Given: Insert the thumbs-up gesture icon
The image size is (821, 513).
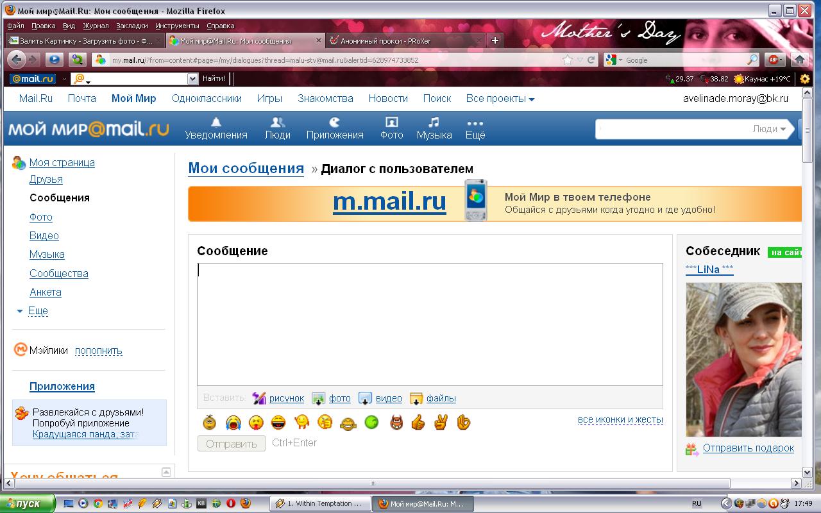Looking at the screenshot, I should point(418,423).
